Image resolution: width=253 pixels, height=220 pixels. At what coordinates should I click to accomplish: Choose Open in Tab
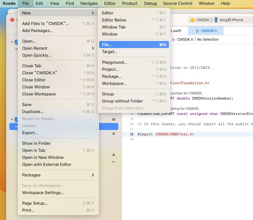[x=58, y=151]
